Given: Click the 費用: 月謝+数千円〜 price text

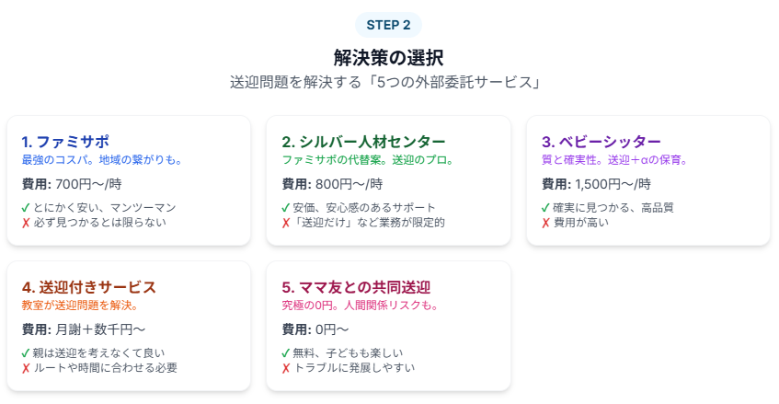Looking at the screenshot, I should coord(84,329).
